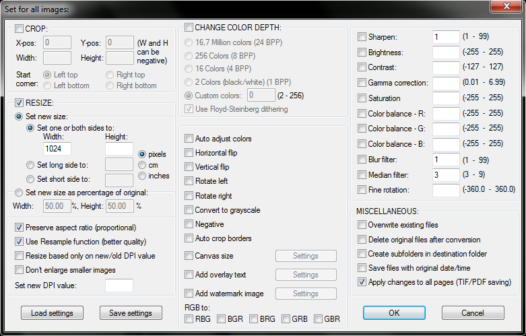526x336 pixels.
Task: Enable the Add overlay text checkbox
Action: point(189,275)
